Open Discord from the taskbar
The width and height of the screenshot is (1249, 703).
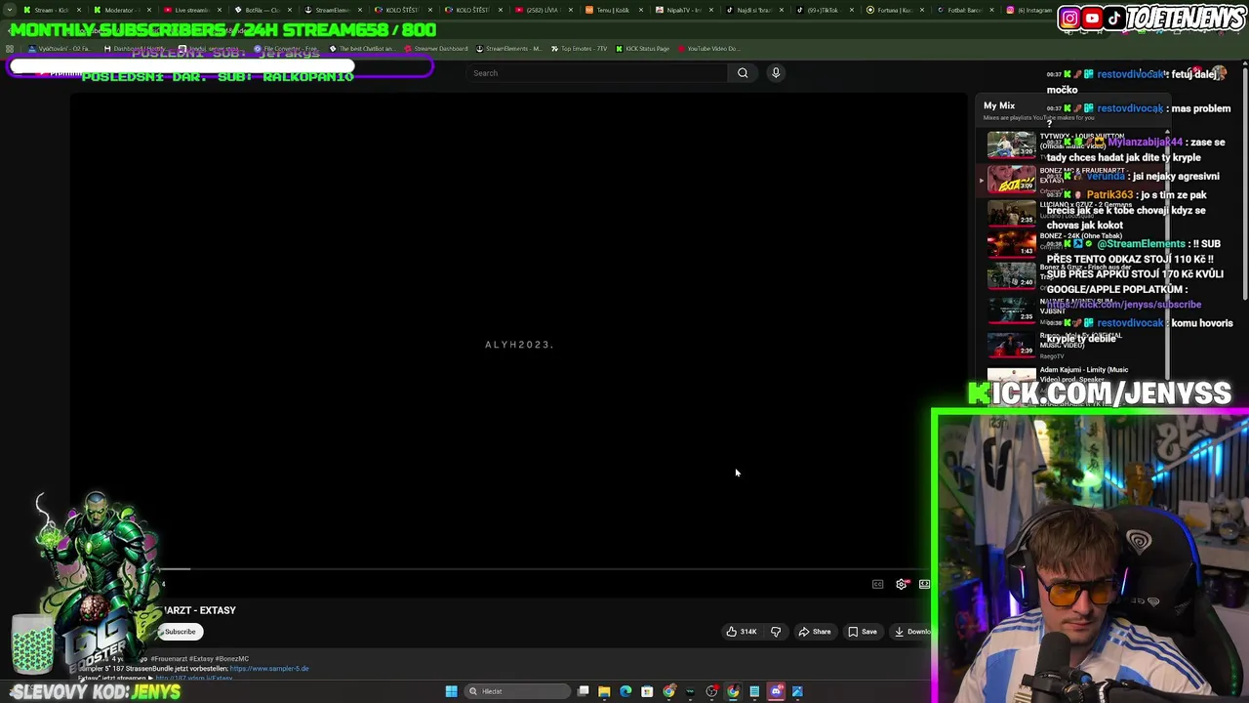tap(777, 691)
